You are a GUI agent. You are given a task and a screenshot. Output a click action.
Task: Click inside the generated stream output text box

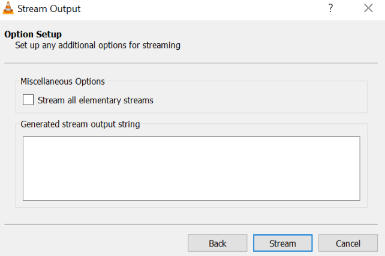point(191,168)
